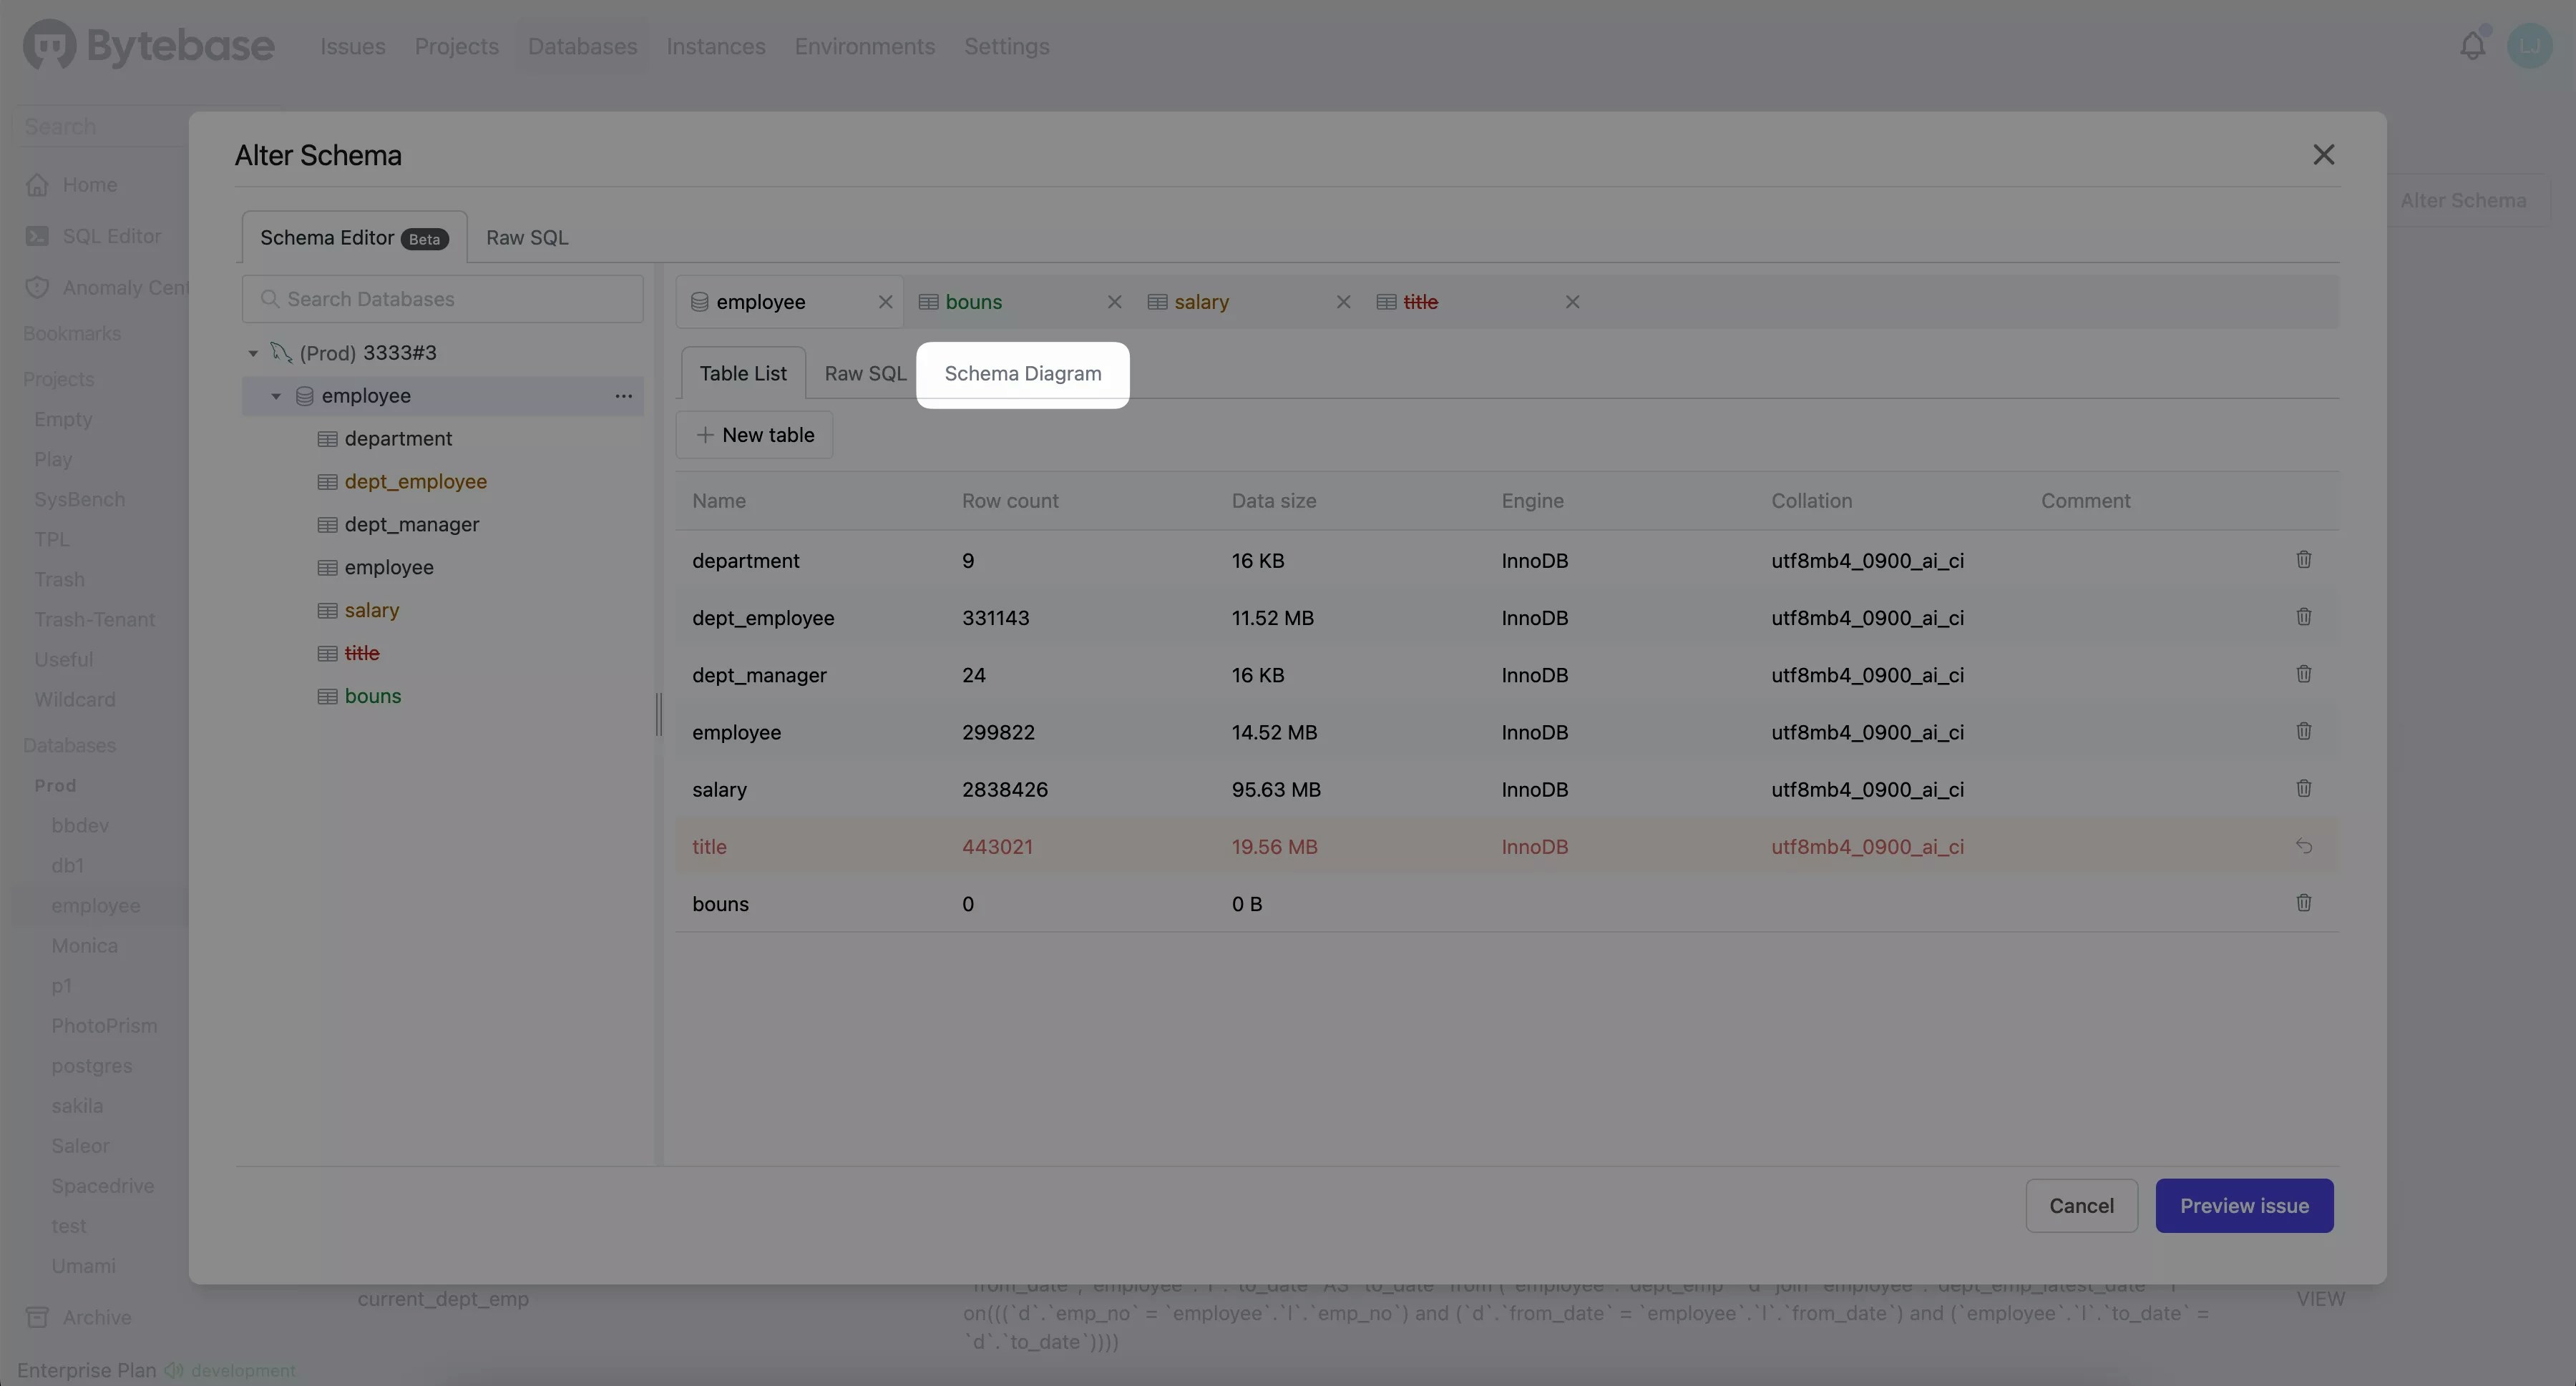This screenshot has height=1386, width=2576.
Task: Delete the department table using its trash icon
Action: coord(2304,559)
